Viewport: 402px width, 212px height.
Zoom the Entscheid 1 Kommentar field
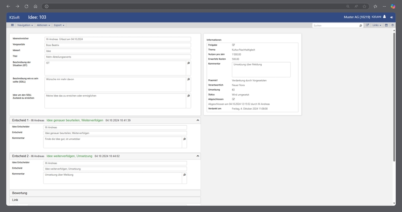[x=184, y=139]
